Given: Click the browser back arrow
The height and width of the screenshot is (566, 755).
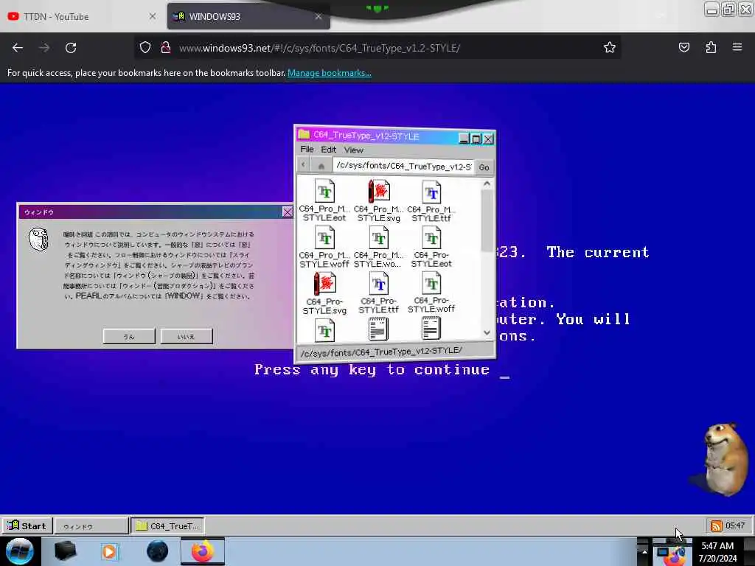Looking at the screenshot, I should [18, 48].
